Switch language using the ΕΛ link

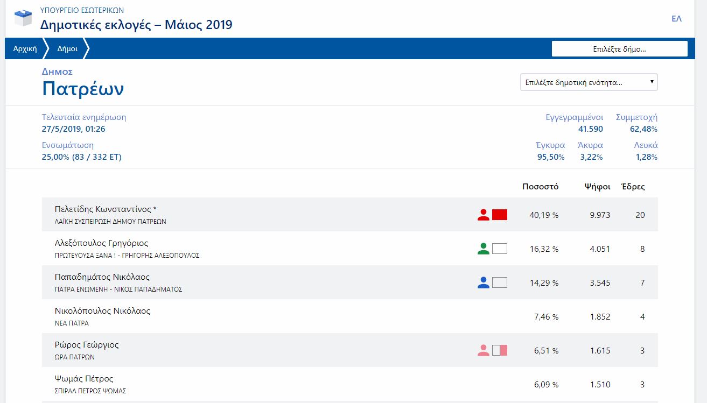point(676,19)
